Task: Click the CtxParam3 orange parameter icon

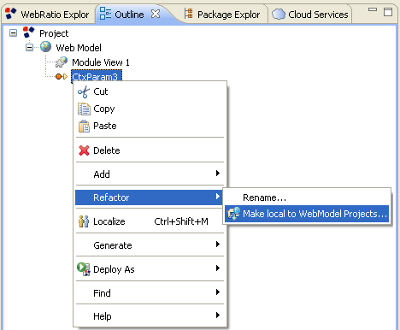Action: pyautogui.click(x=62, y=76)
